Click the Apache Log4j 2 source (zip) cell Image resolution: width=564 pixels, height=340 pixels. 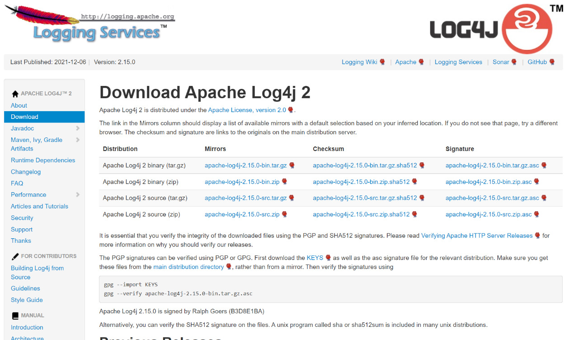coord(141,214)
